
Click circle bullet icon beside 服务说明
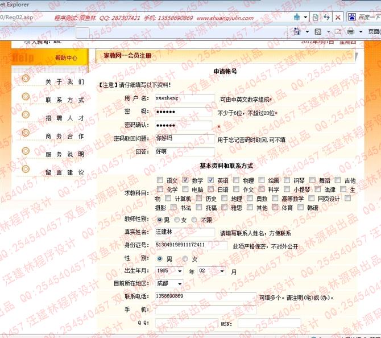point(26,151)
